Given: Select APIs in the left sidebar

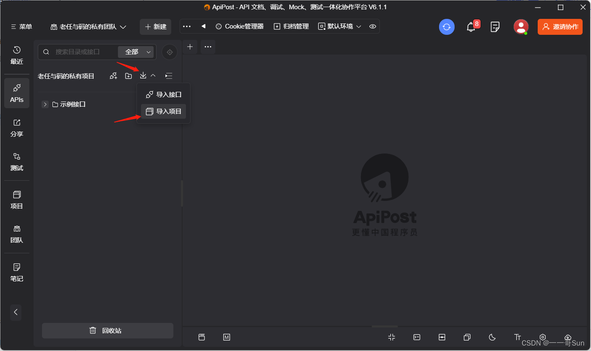Looking at the screenshot, I should [x=17, y=93].
